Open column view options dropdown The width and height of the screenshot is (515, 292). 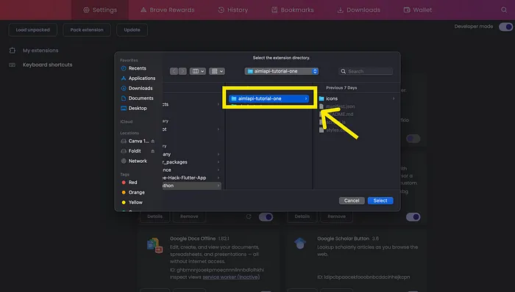point(198,71)
